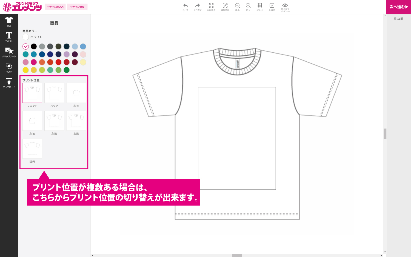Click the canvas scroll-up arrow
411x257 pixels.
(x=385, y=16)
